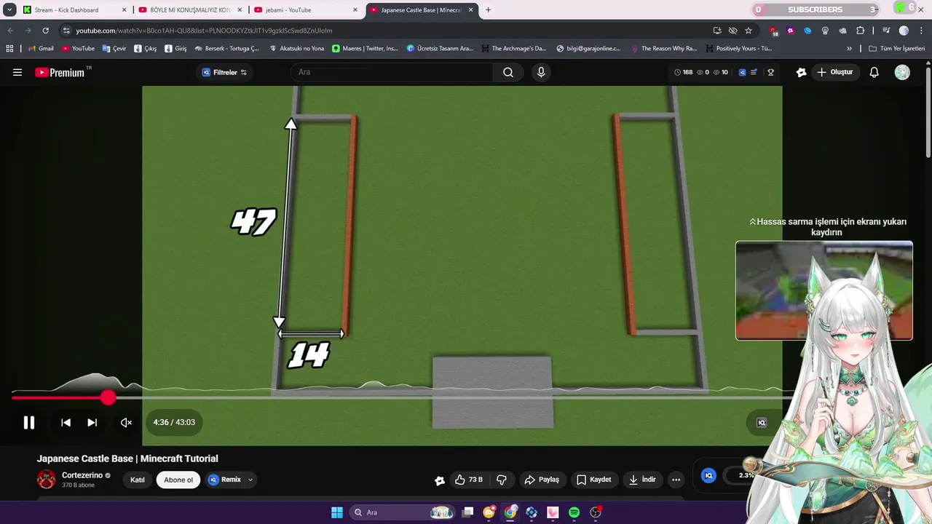Save video with the Kaydet button
932x524 pixels.
coord(593,480)
